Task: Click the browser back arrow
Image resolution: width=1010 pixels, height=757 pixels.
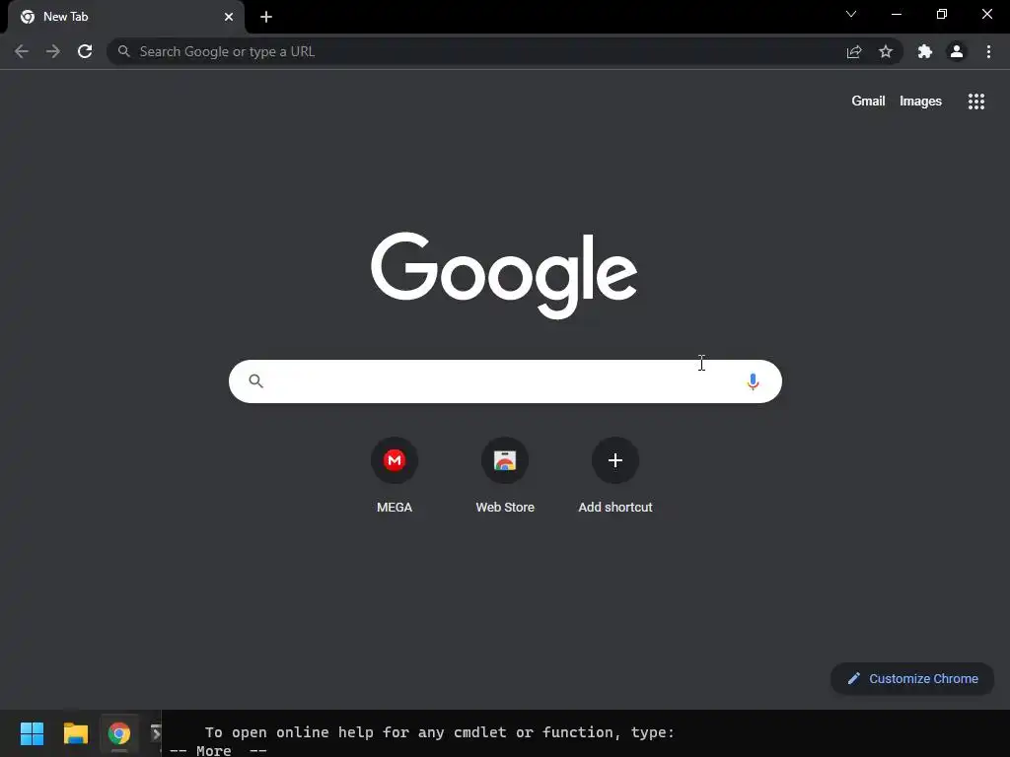Action: click(x=22, y=51)
